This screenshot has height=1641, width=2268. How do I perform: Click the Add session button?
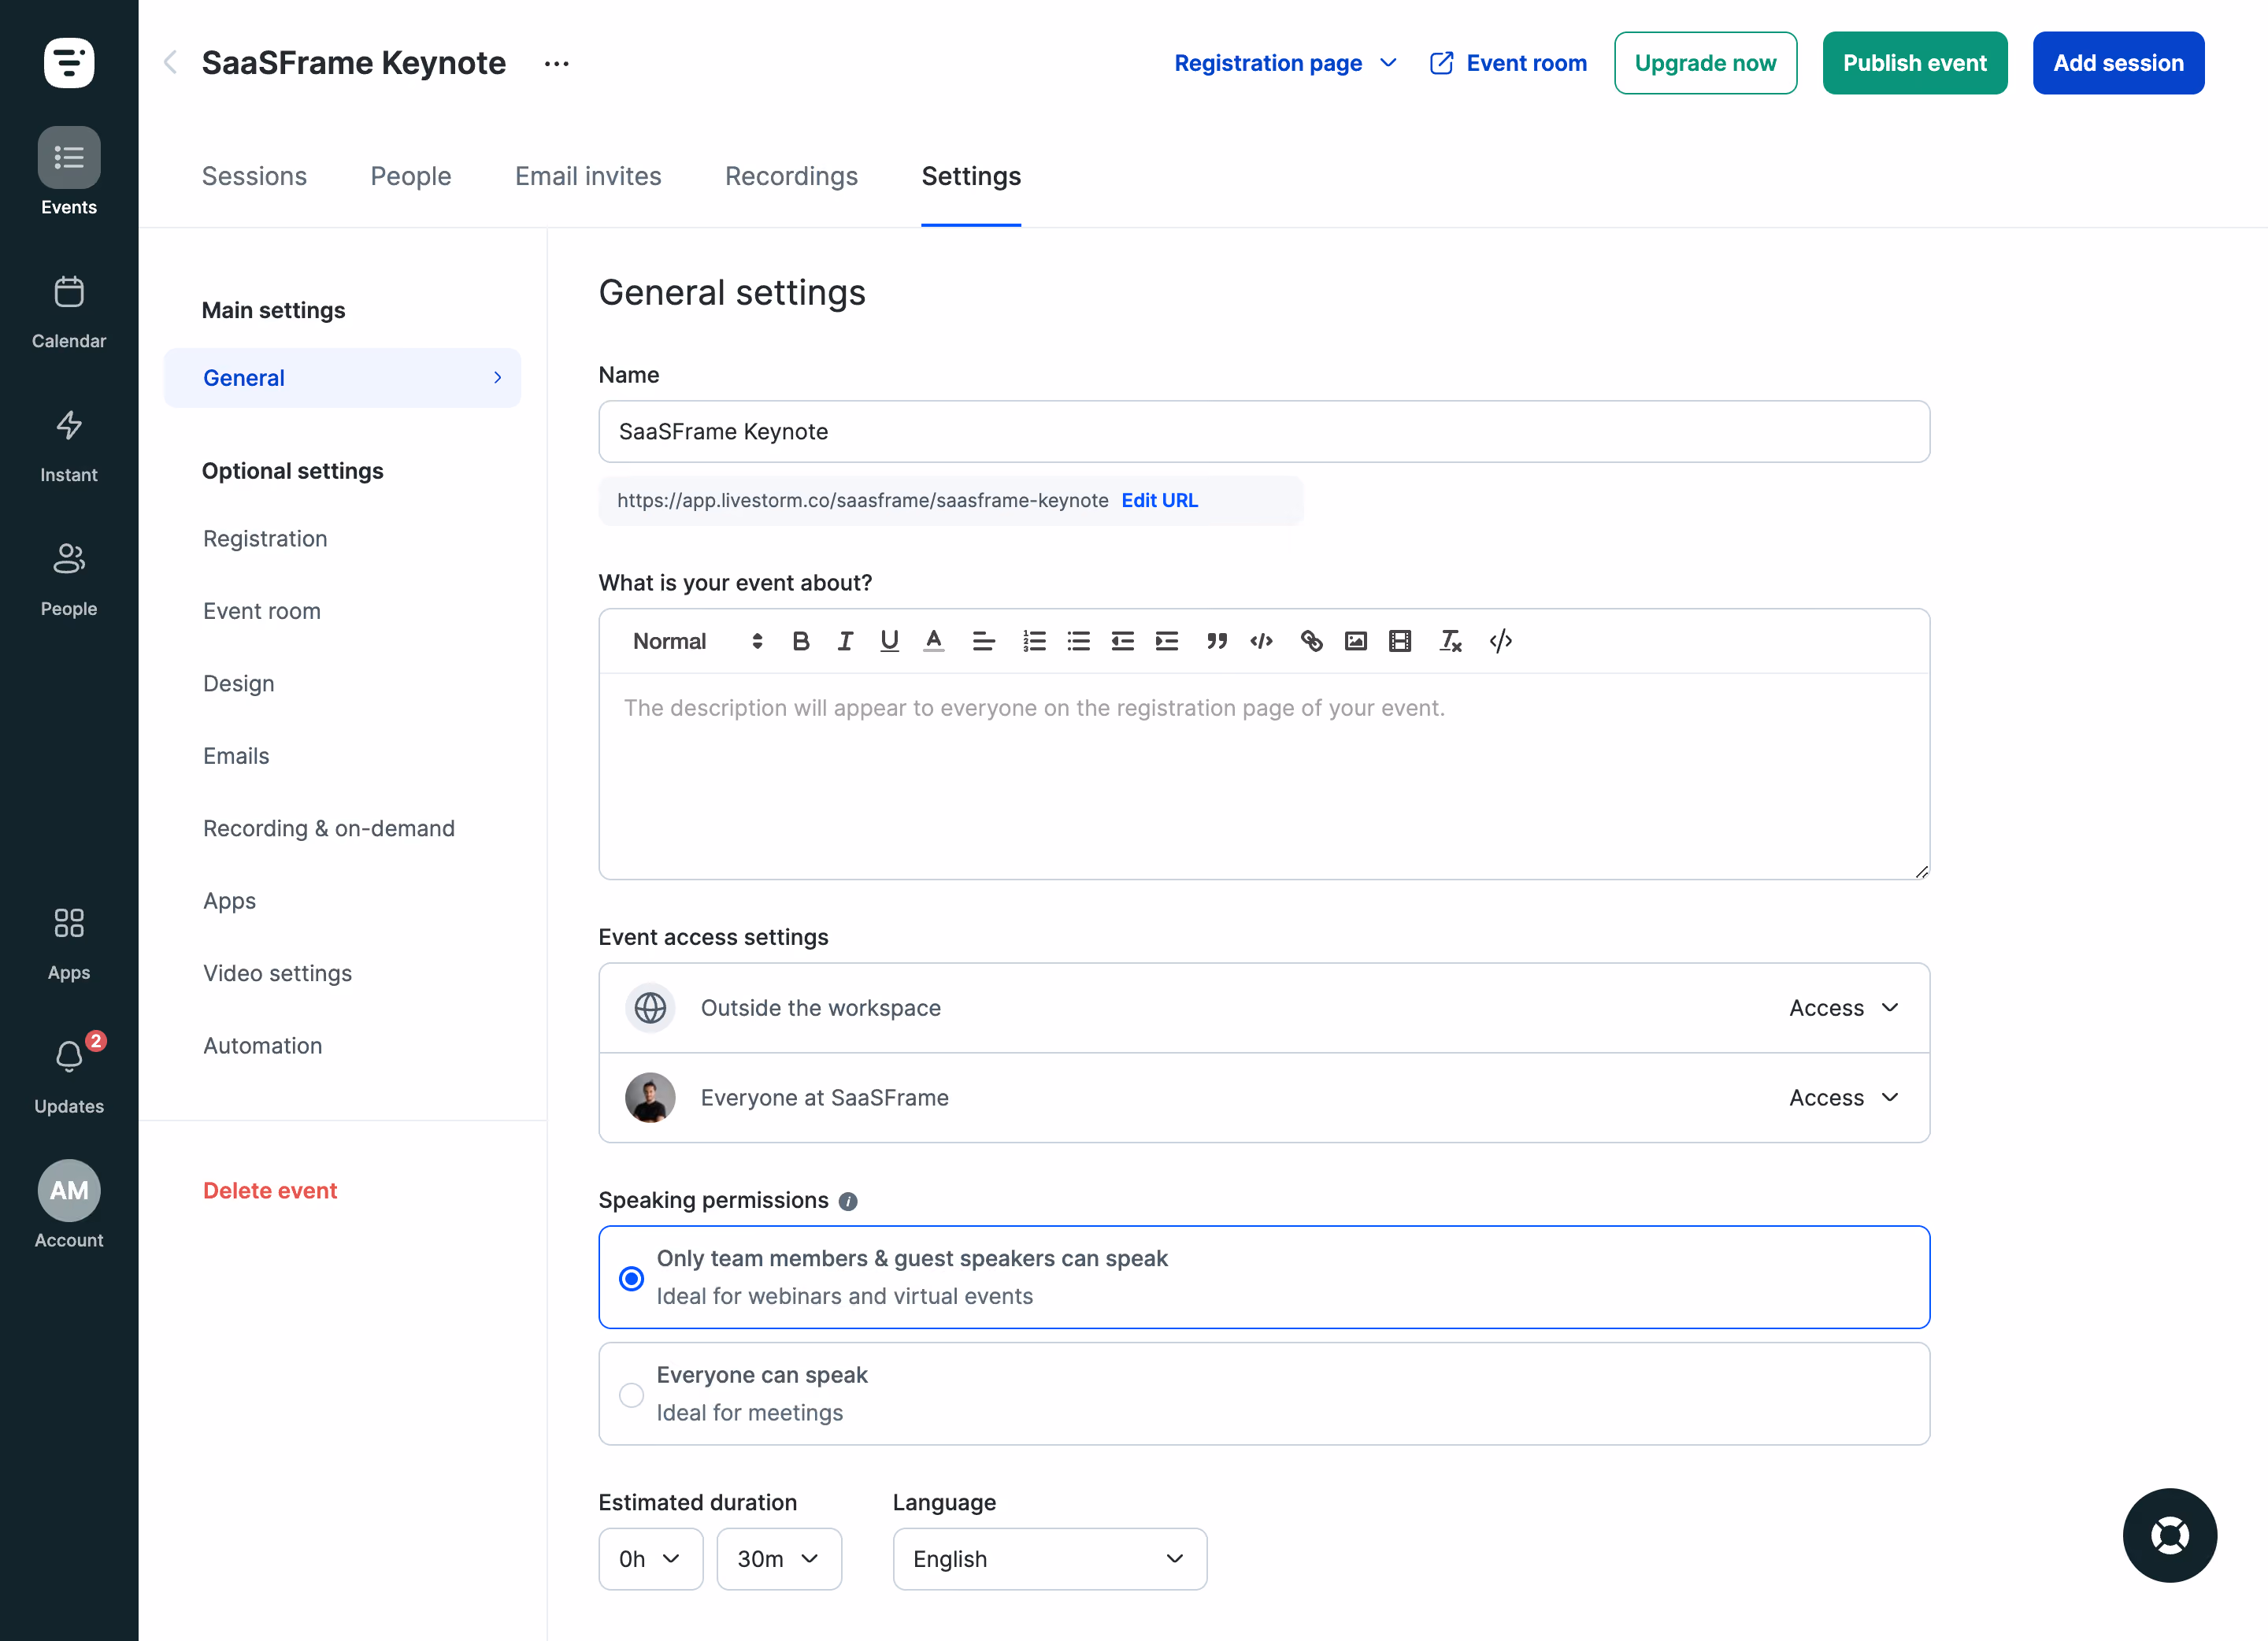click(2118, 63)
